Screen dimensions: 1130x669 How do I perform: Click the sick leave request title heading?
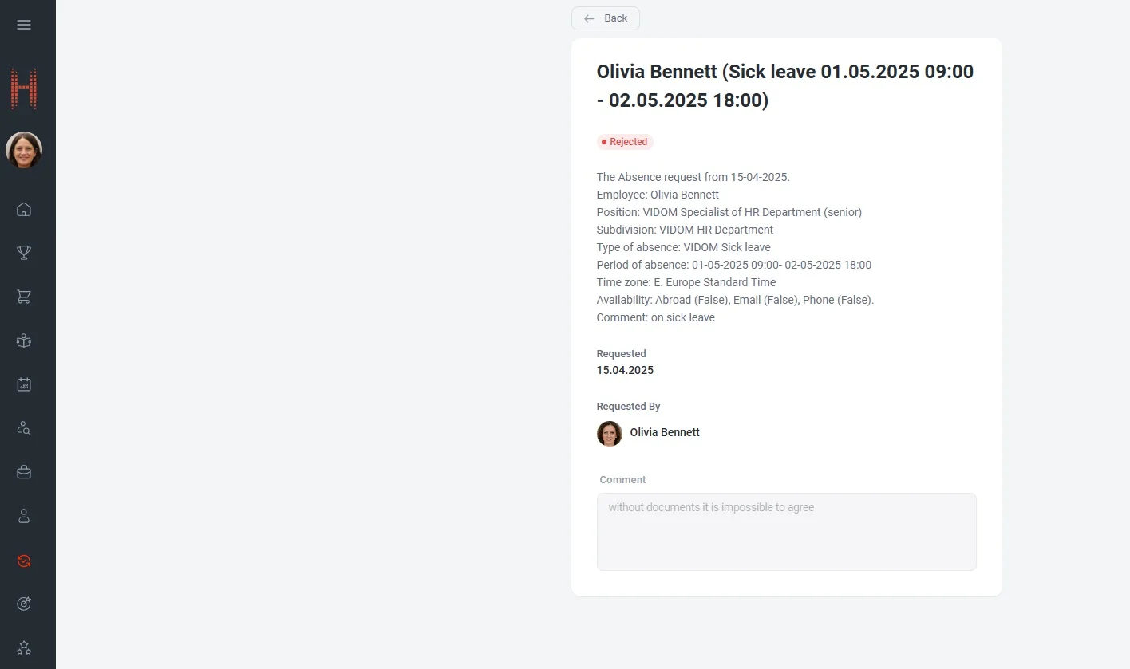tap(785, 86)
